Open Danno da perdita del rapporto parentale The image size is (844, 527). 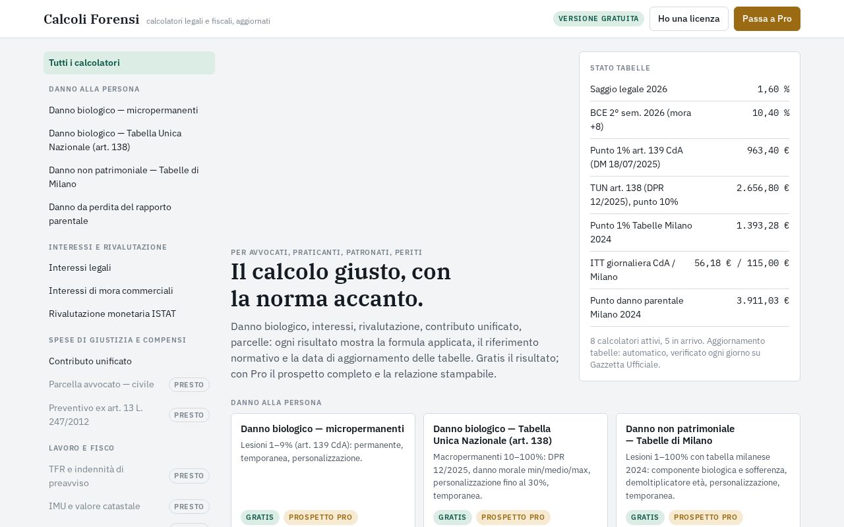[x=129, y=213]
